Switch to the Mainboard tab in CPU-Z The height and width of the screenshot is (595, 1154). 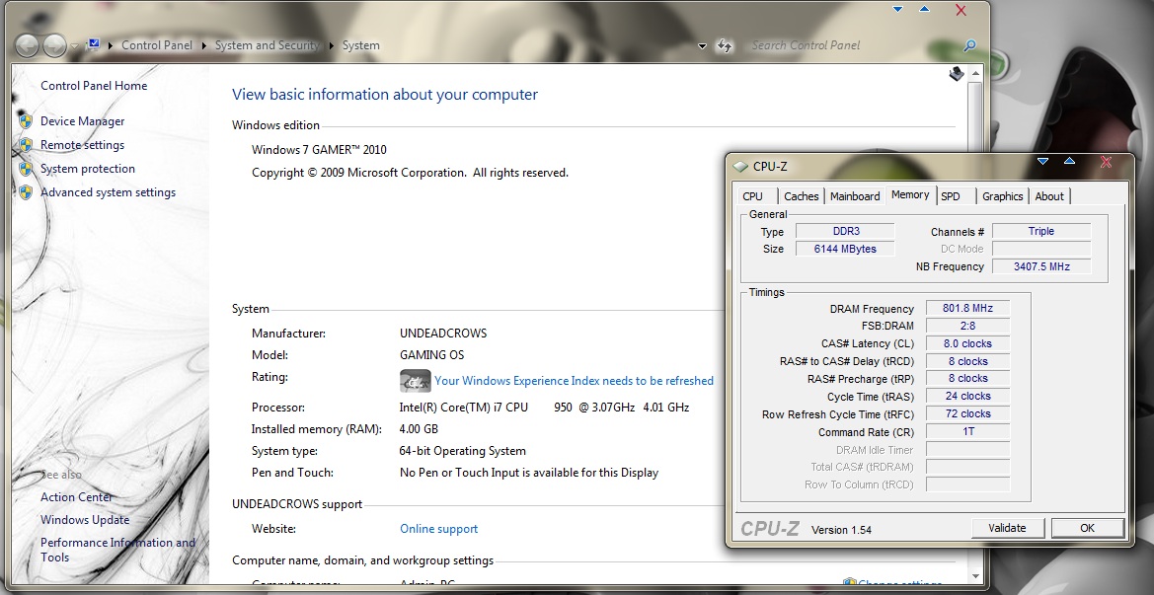pyautogui.click(x=855, y=196)
